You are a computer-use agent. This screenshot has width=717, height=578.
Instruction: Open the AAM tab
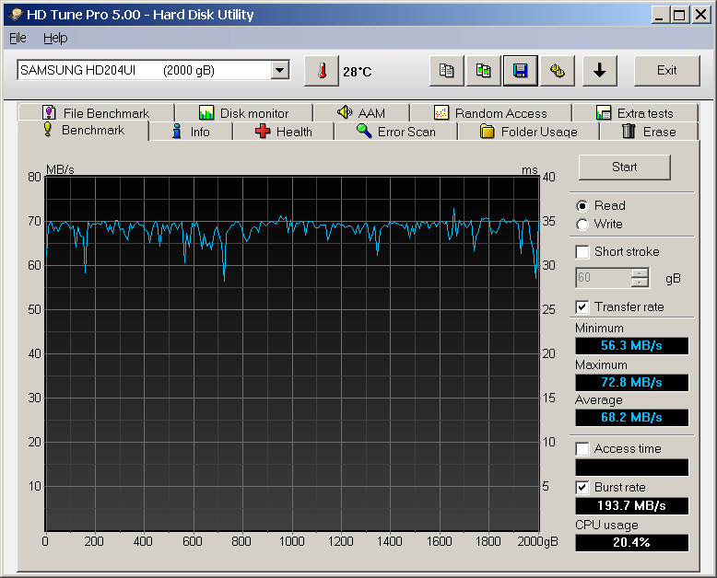(361, 113)
